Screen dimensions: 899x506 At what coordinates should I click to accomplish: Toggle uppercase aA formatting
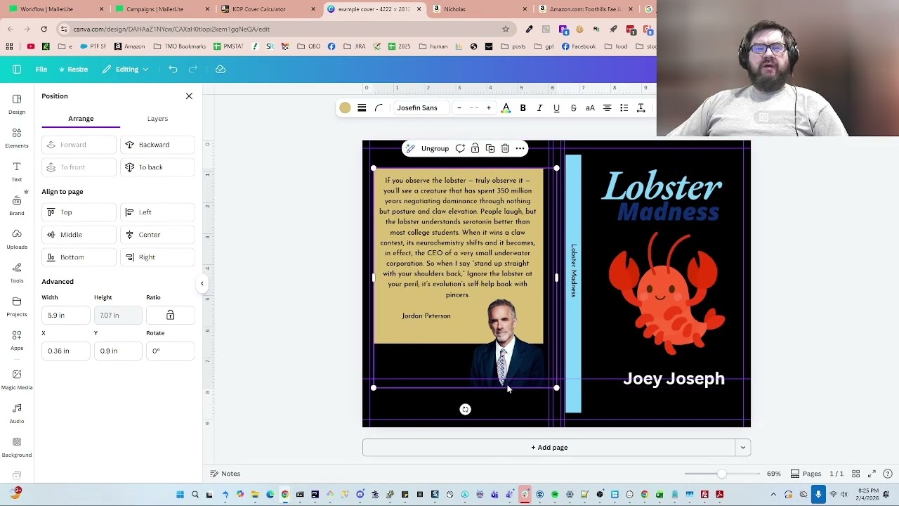tap(590, 108)
